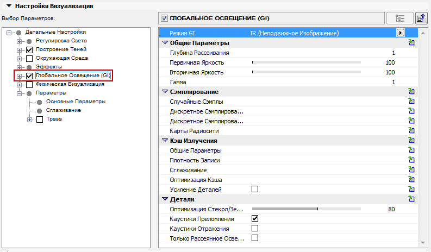The width and height of the screenshot is (431, 252).
Task: Toggle the Окружающая Среда checkbox in tree
Action: click(x=30, y=58)
